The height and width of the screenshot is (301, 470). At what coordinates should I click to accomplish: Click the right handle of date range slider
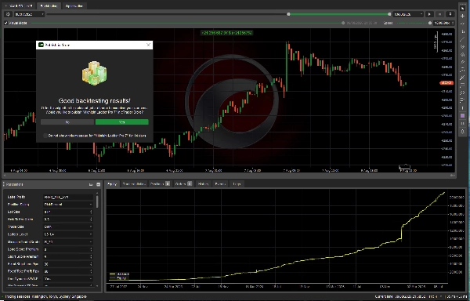(389, 14)
